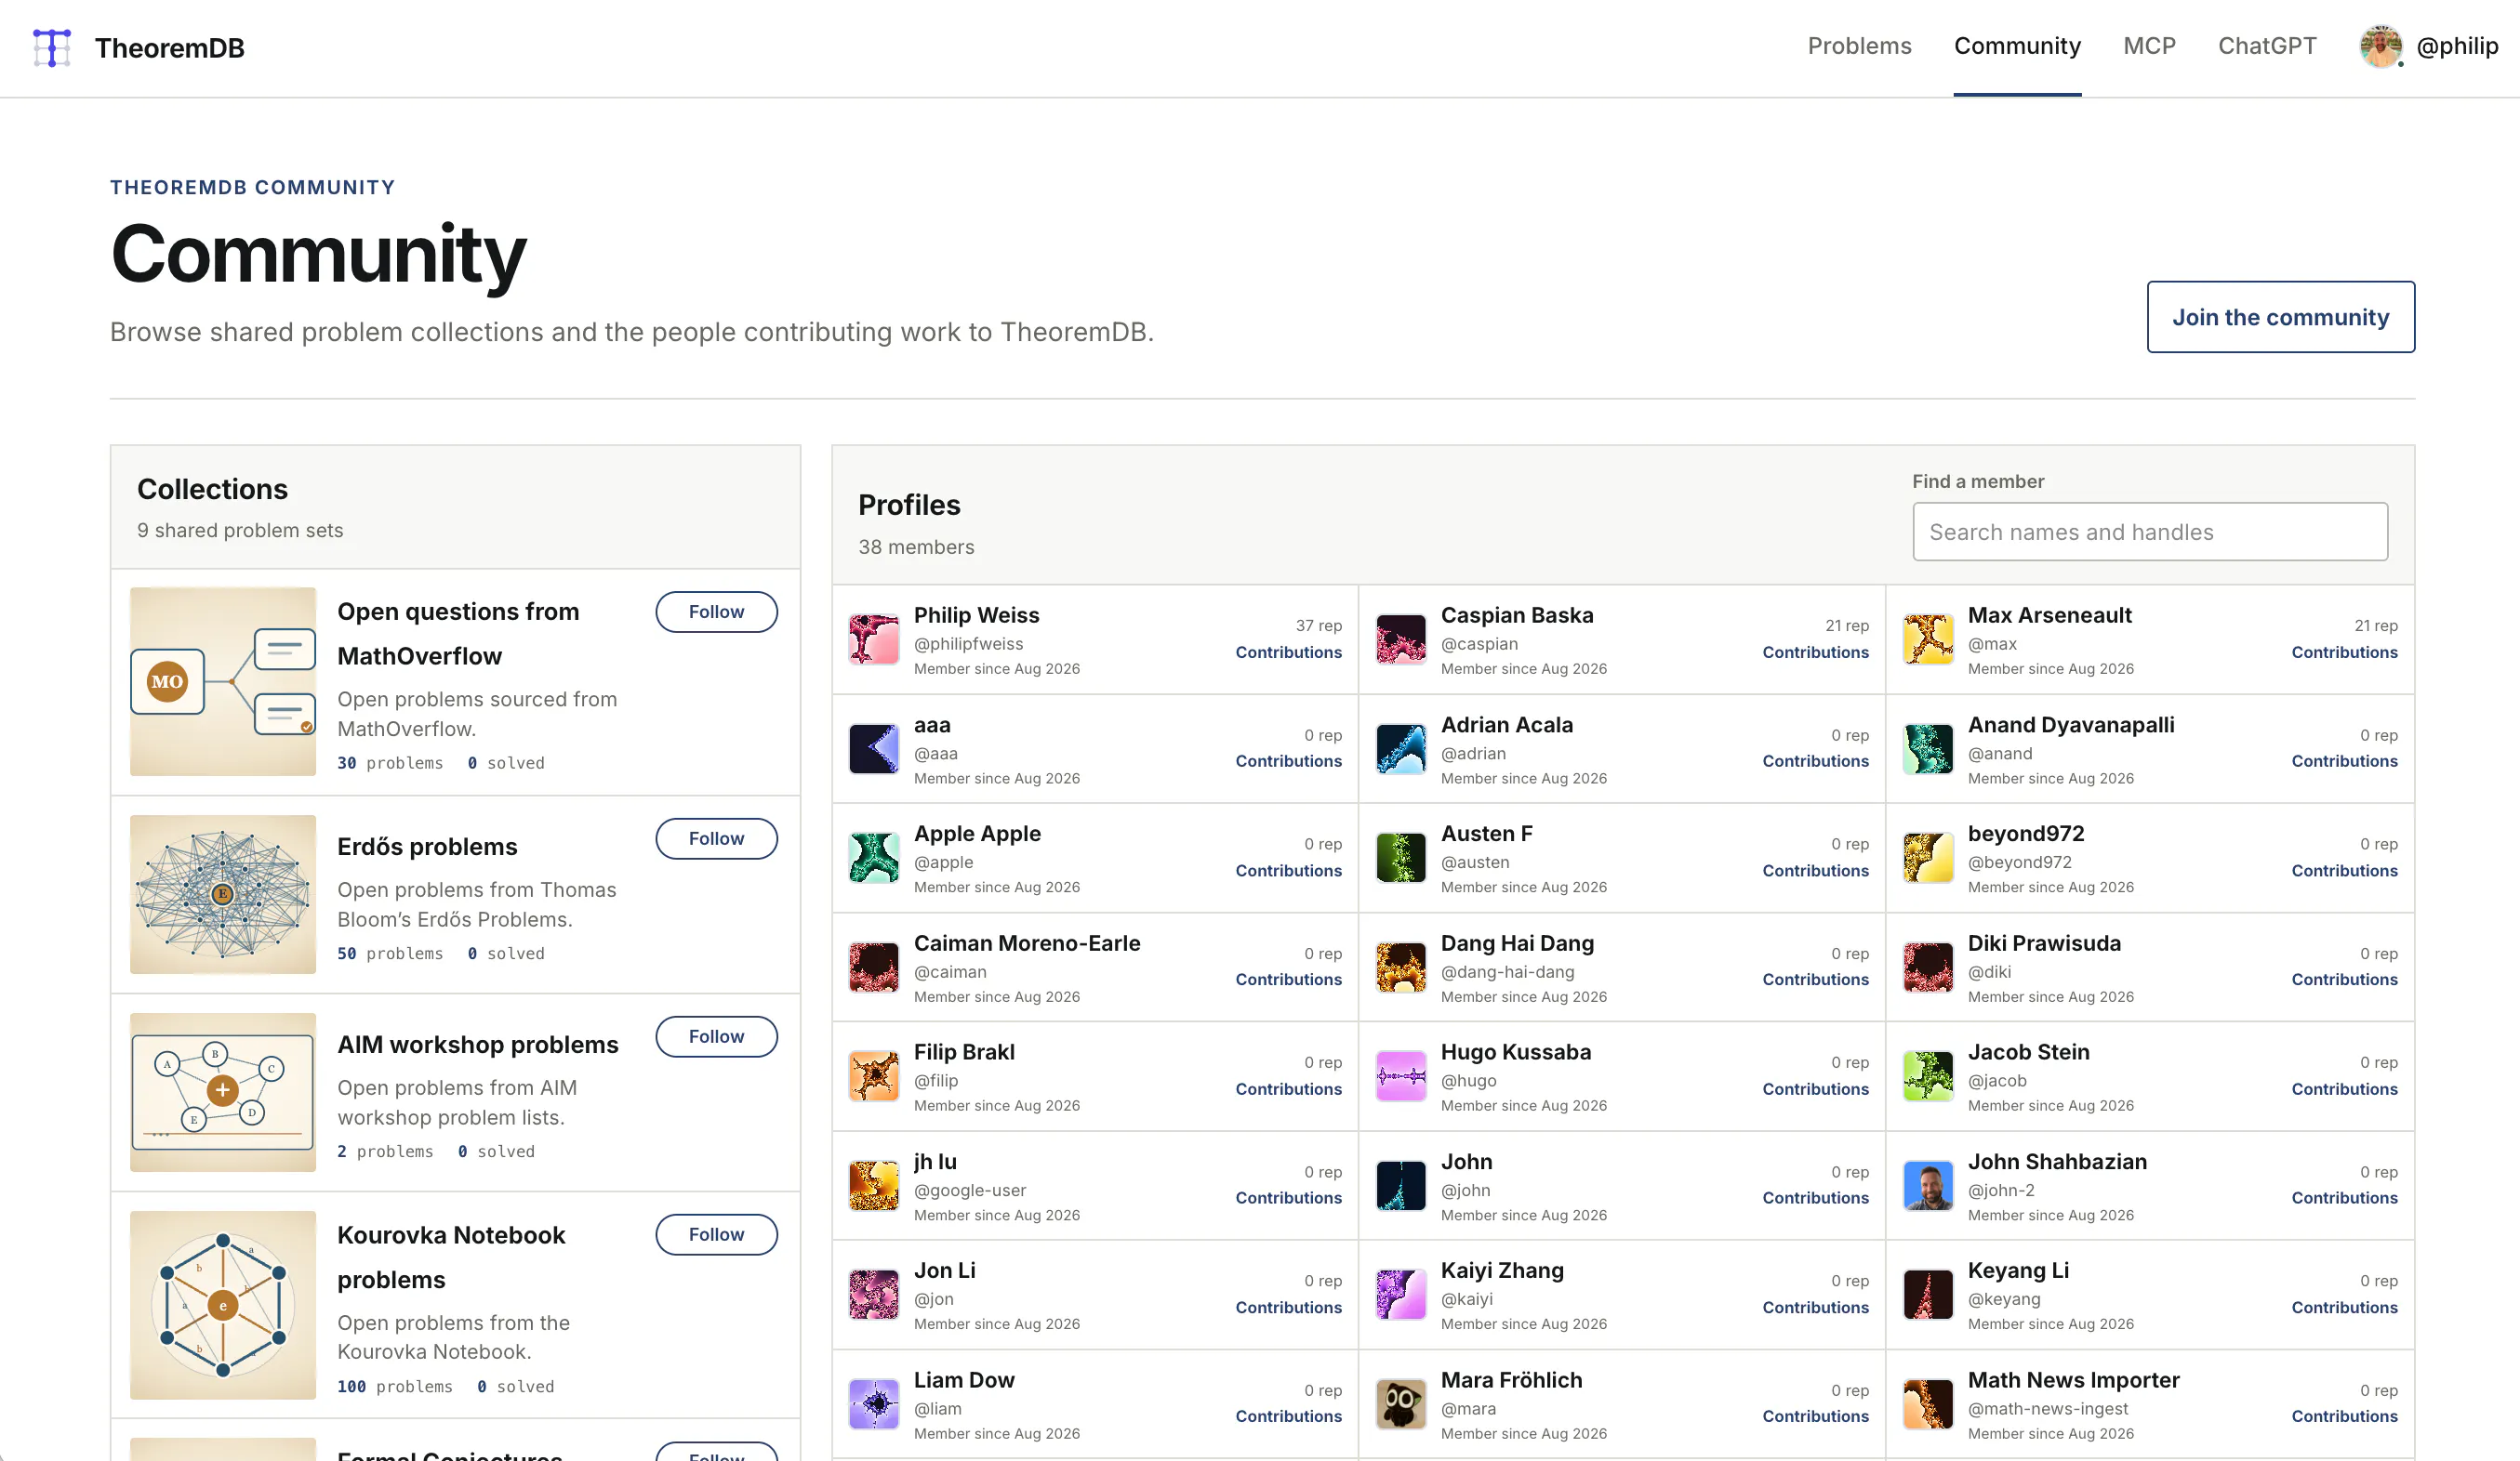Viewport: 2520px width, 1461px height.
Task: Open Filip Brakl's avatar
Action: tap(873, 1076)
